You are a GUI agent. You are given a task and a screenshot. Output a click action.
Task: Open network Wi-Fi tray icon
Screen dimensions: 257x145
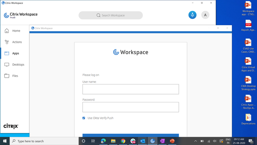pyautogui.click(x=209, y=141)
